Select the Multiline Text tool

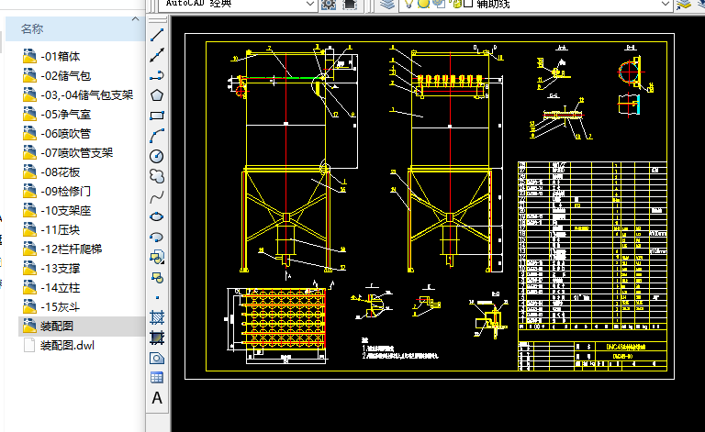click(157, 398)
